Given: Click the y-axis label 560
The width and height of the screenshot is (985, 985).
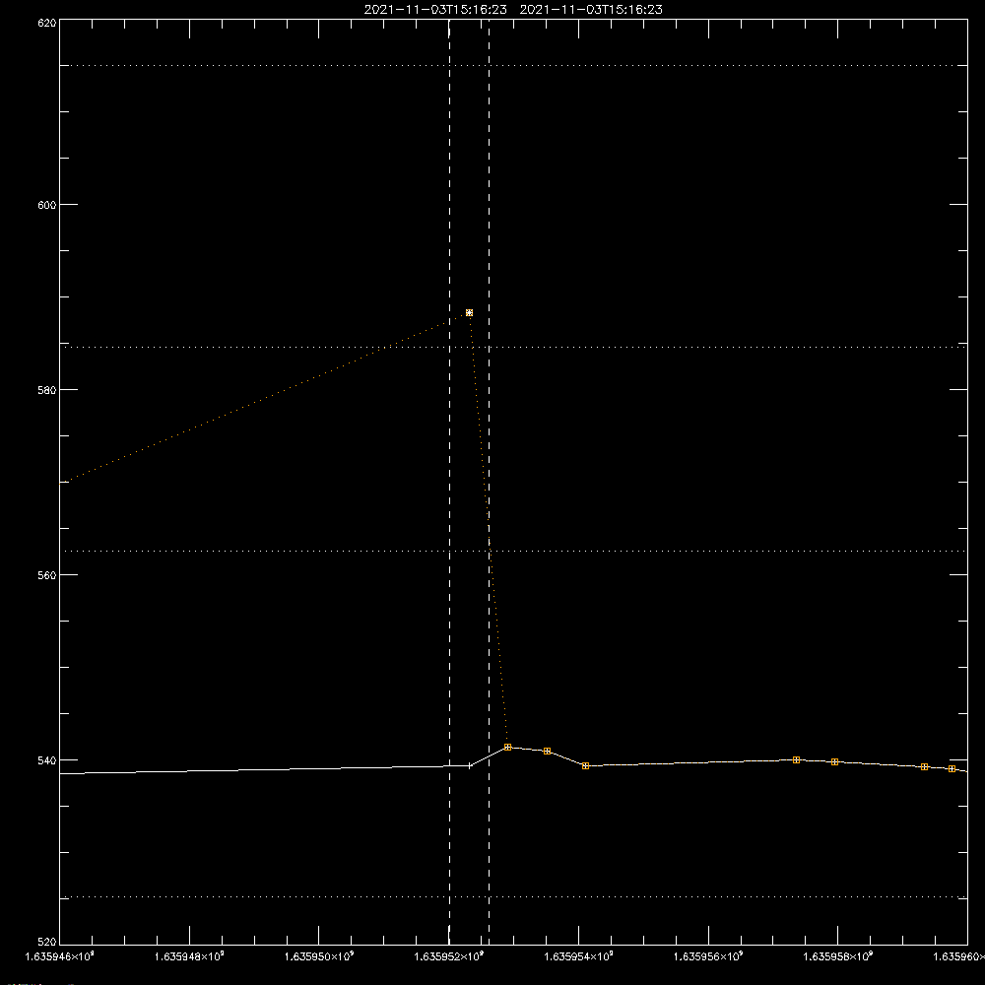Looking at the screenshot, I should (x=47, y=575).
